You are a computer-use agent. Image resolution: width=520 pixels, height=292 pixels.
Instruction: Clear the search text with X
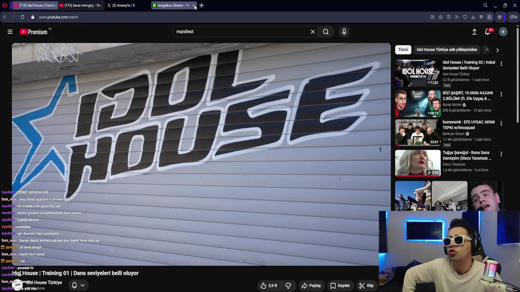tap(313, 32)
